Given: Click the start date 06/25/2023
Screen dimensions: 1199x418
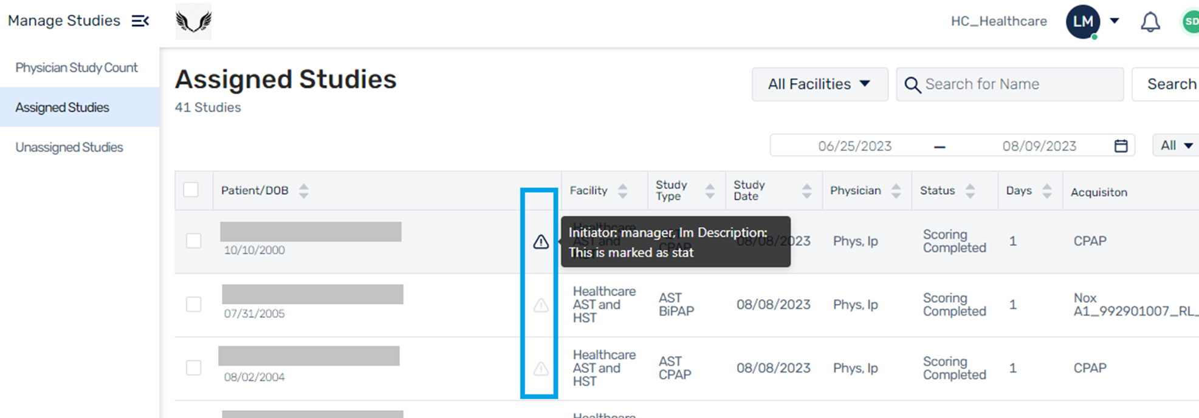Looking at the screenshot, I should pos(854,146).
